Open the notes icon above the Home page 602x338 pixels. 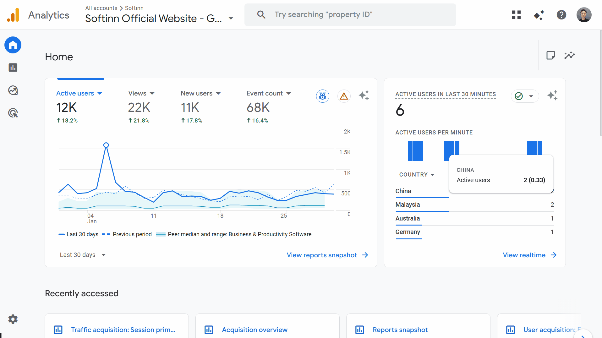(x=550, y=55)
